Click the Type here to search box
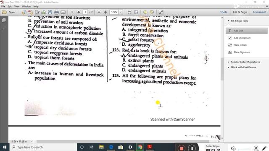Image resolution: width=269 pixels, height=151 pixels. 43,147
